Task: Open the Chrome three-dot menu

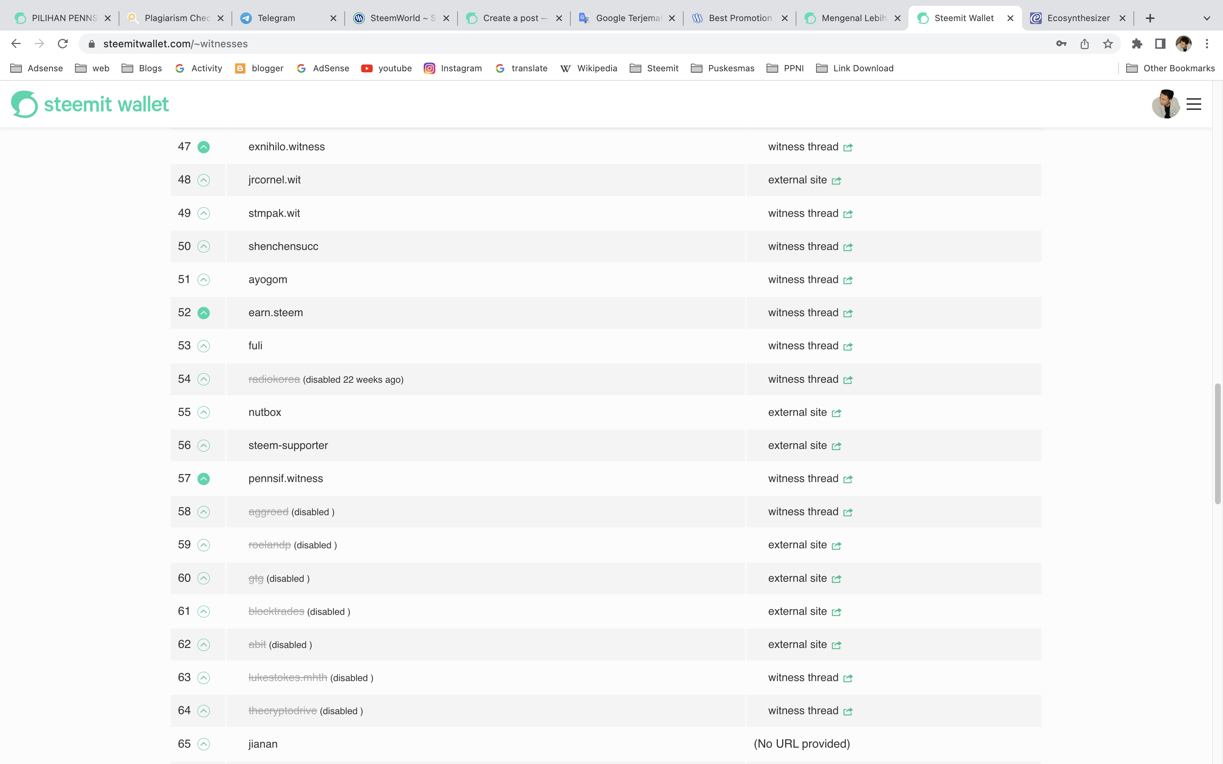Action: [1207, 44]
